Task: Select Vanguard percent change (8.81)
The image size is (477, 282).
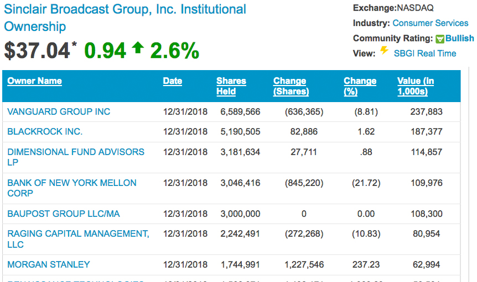Action: coord(366,111)
